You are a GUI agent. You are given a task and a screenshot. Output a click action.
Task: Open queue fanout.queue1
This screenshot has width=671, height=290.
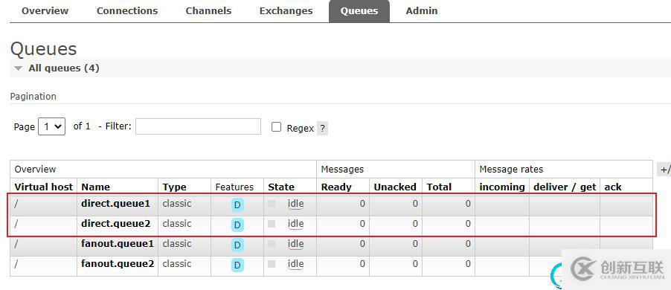[118, 244]
